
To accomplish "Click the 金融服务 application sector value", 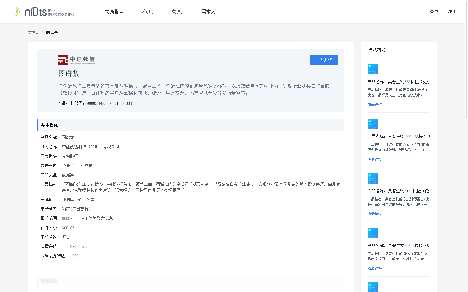I will point(70,156).
